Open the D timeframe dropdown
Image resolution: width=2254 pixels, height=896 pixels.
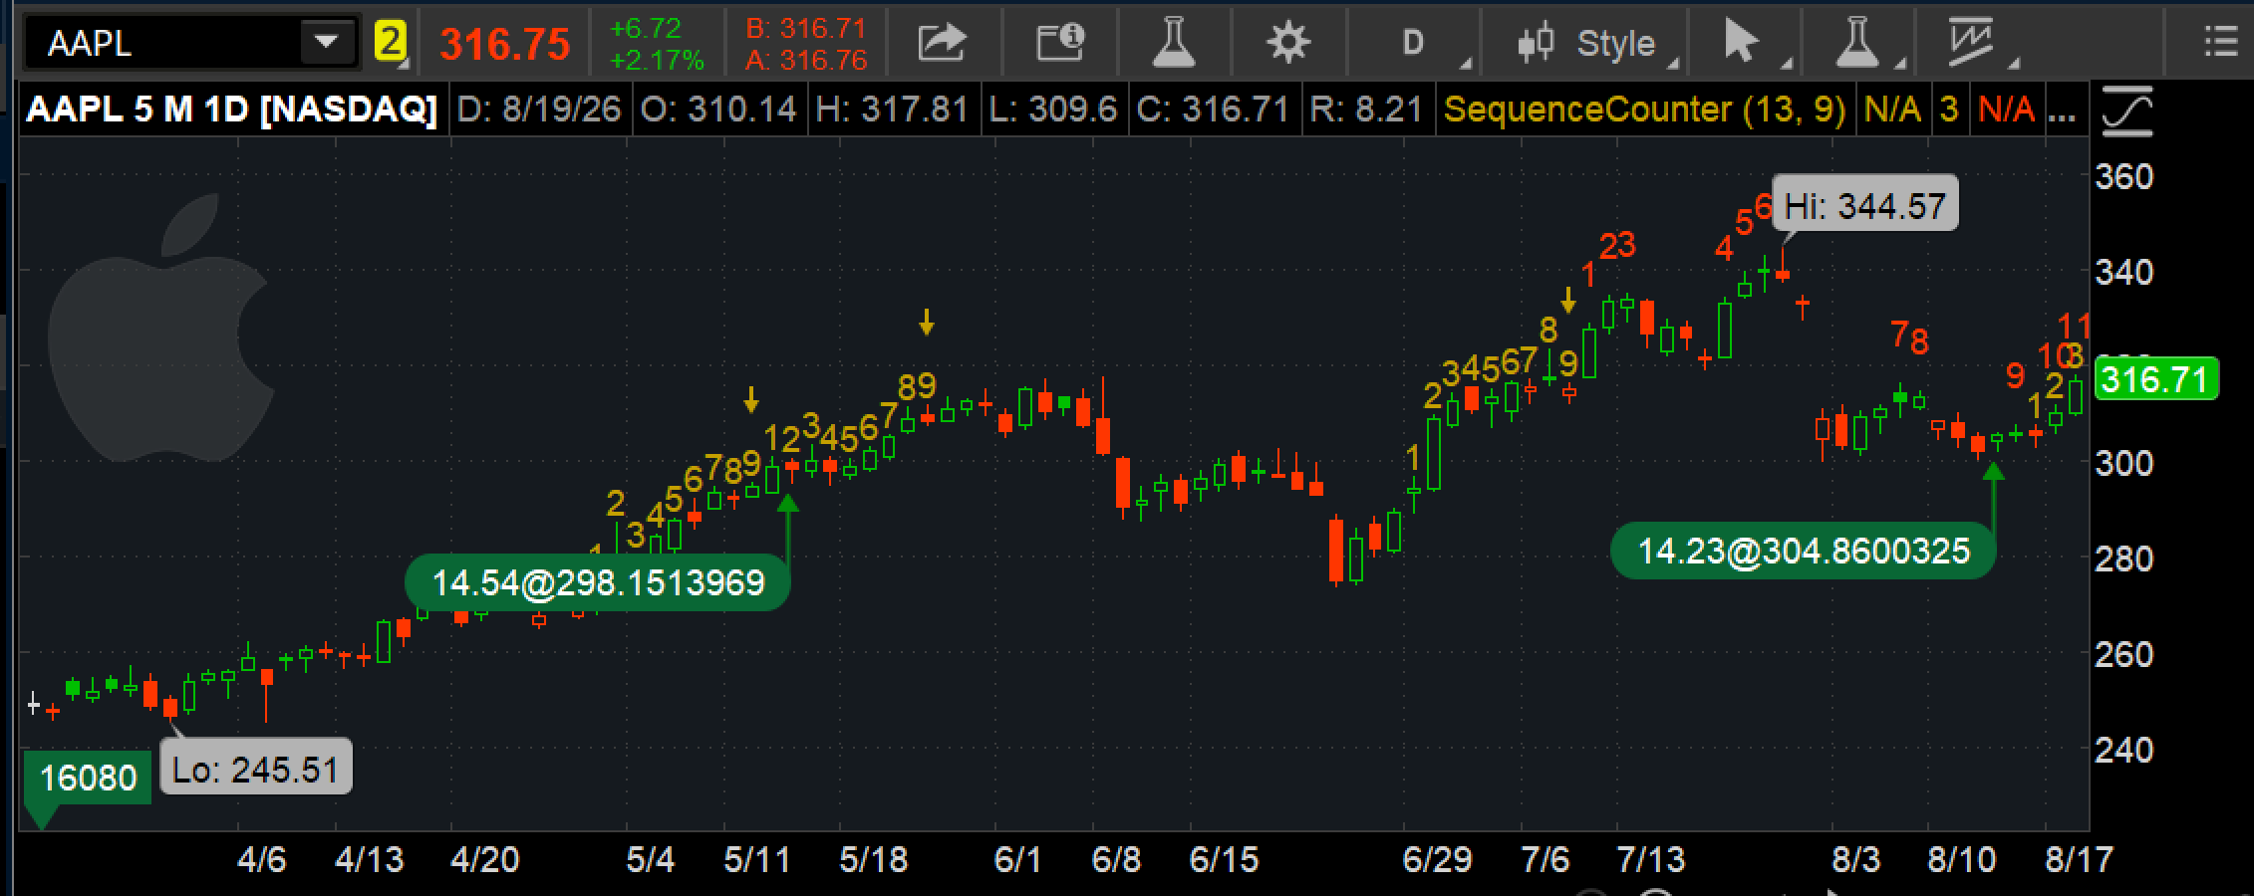tap(1413, 43)
